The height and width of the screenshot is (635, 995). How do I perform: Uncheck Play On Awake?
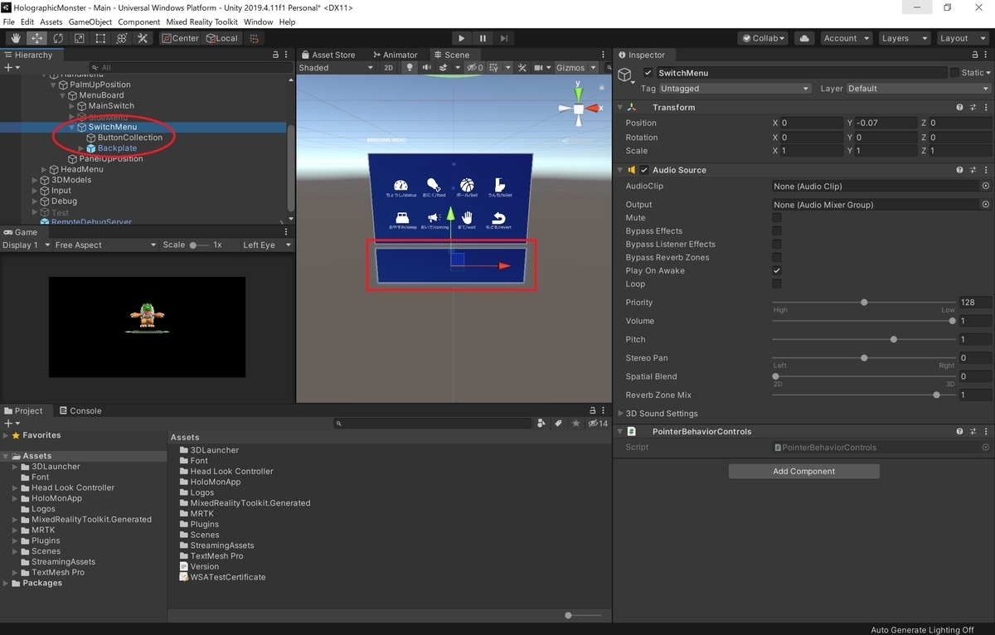pyautogui.click(x=777, y=271)
